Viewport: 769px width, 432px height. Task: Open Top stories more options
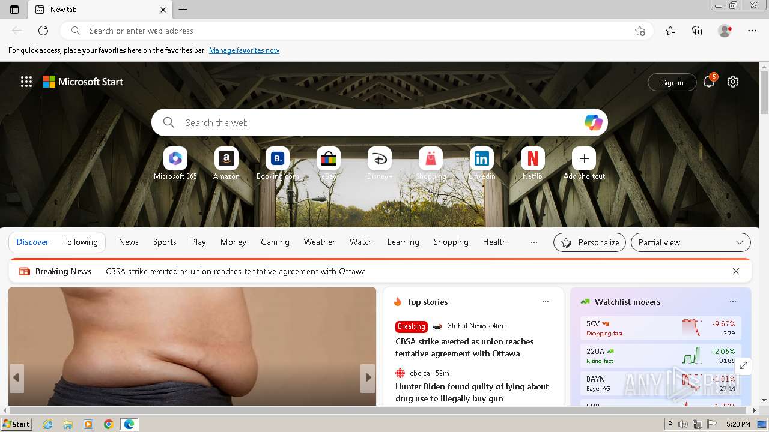tap(546, 302)
